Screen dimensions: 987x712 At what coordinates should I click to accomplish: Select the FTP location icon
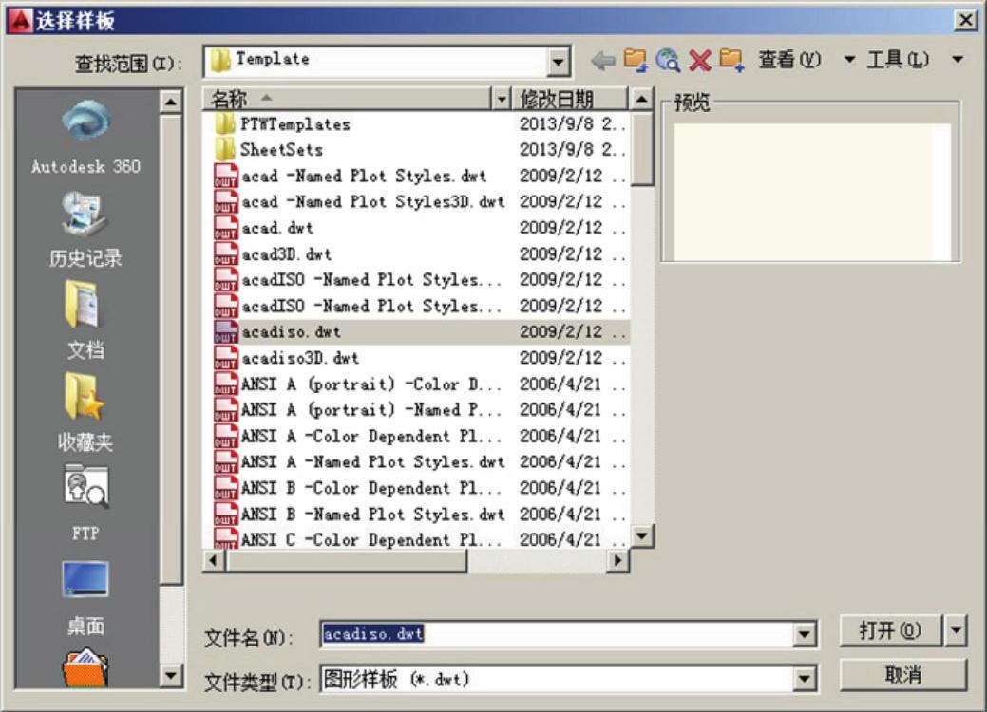[85, 489]
